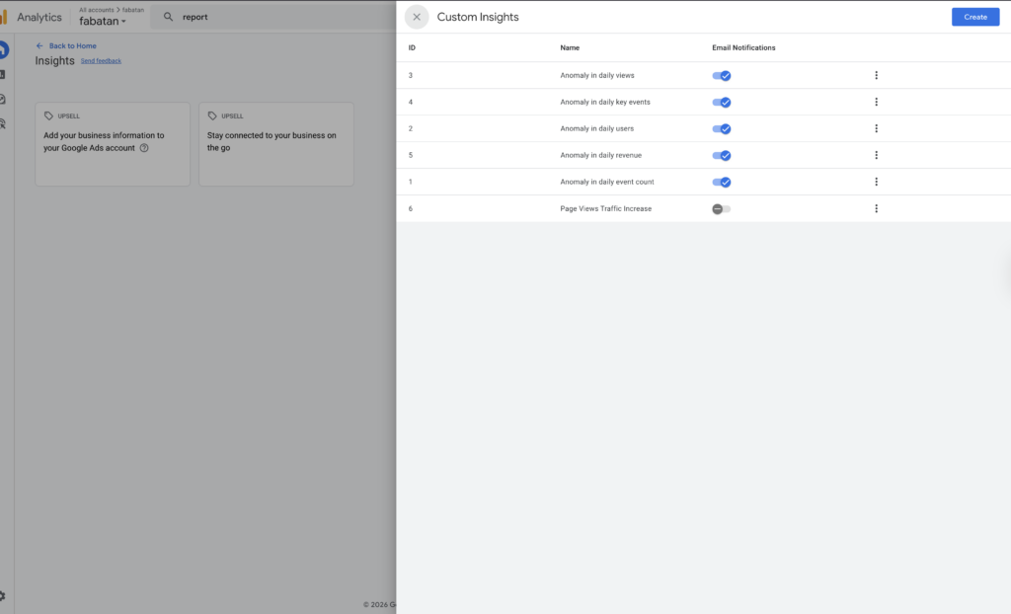
Task: Close the Custom Insights panel via the X icon
Action: point(416,17)
